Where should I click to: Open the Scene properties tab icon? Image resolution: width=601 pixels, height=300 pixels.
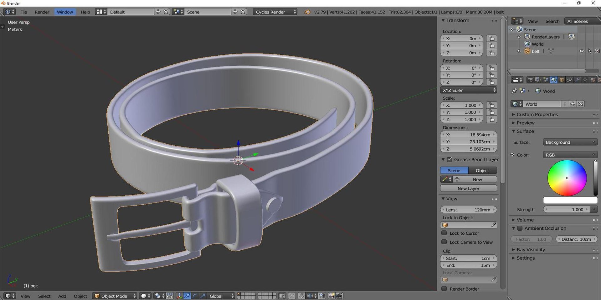pyautogui.click(x=546, y=80)
